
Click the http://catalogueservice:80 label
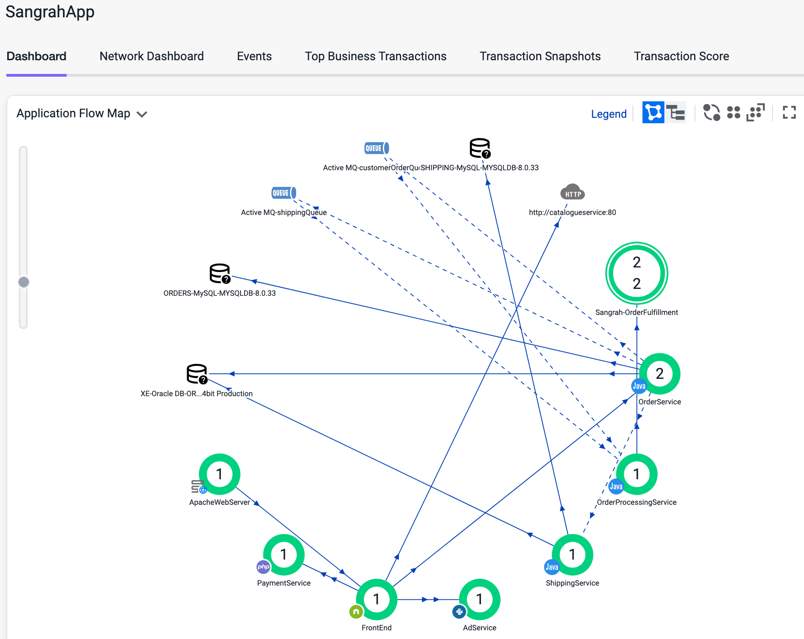click(572, 212)
